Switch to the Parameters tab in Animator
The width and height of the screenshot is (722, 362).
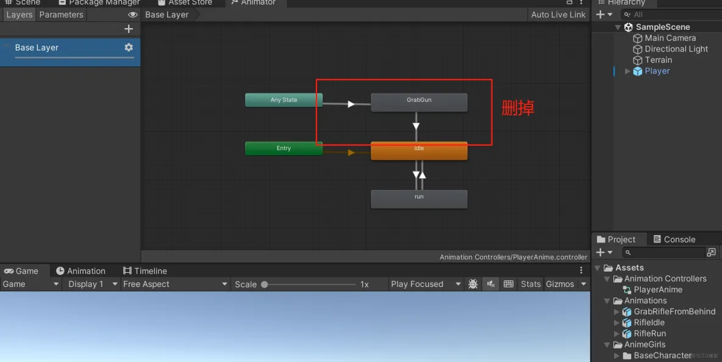click(61, 14)
